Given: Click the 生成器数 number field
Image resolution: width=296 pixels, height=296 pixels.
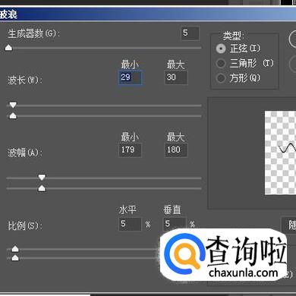Looking at the screenshot, I should (x=191, y=33).
